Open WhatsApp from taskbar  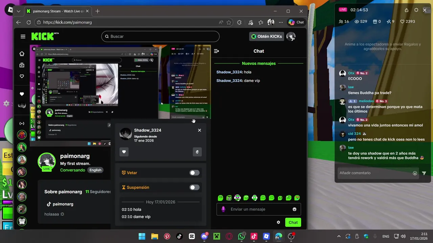(x=242, y=236)
